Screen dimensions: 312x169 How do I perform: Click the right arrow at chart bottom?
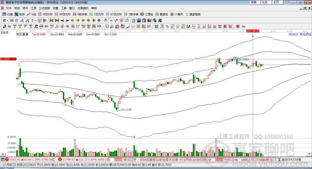click(x=309, y=154)
